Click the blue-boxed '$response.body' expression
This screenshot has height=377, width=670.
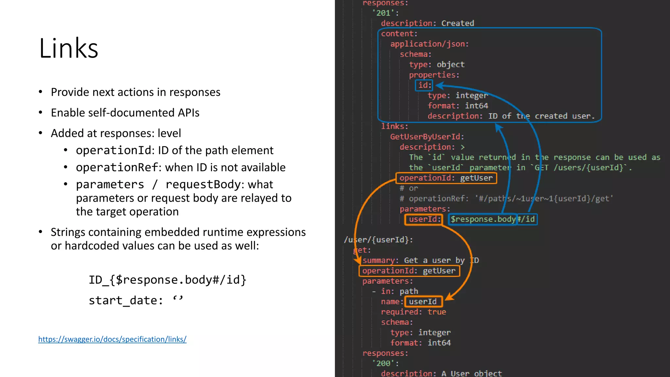click(x=483, y=219)
